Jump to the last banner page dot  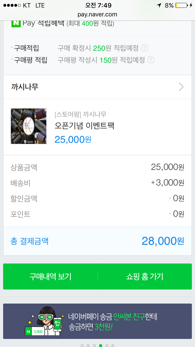(x=113, y=346)
